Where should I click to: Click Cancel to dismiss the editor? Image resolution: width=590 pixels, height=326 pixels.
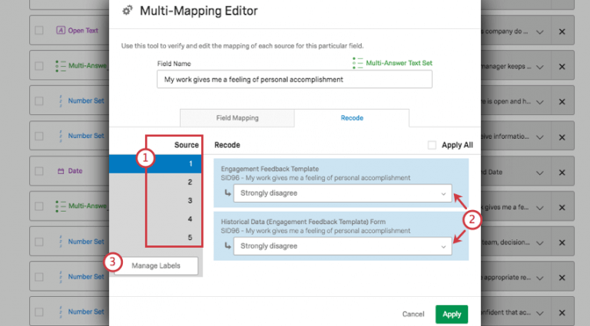tap(413, 314)
